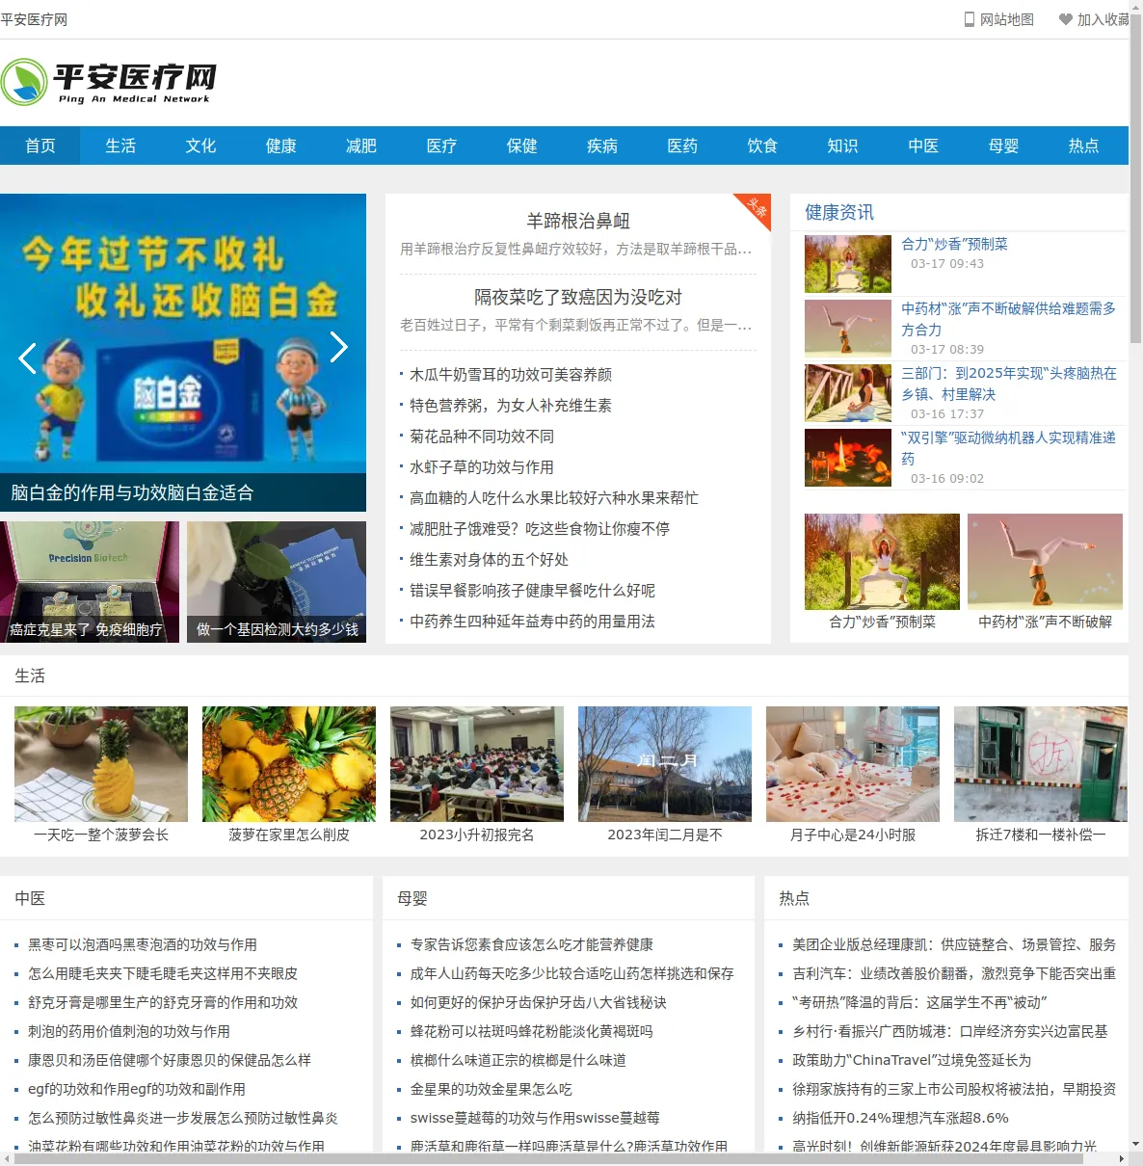Open thumbnail 做一个基因检测大约多少钱
Image resolution: width=1143 pixels, height=1166 pixels.
coord(277,582)
